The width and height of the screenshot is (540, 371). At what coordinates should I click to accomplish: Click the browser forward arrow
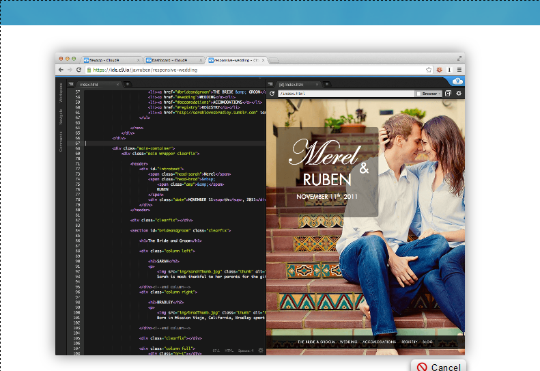tap(70, 70)
